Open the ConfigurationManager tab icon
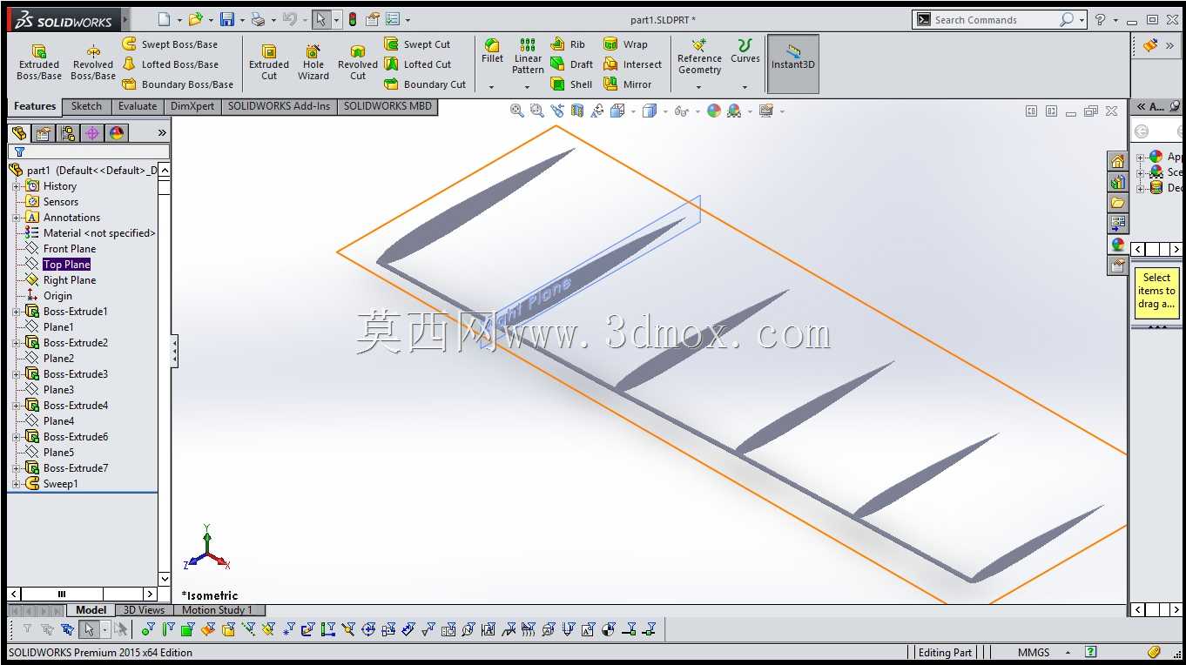The width and height of the screenshot is (1186, 665). [x=67, y=133]
